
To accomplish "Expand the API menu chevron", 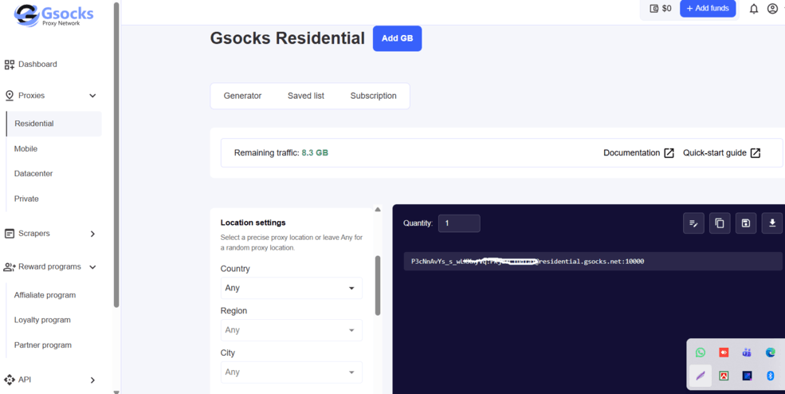I will coord(92,380).
